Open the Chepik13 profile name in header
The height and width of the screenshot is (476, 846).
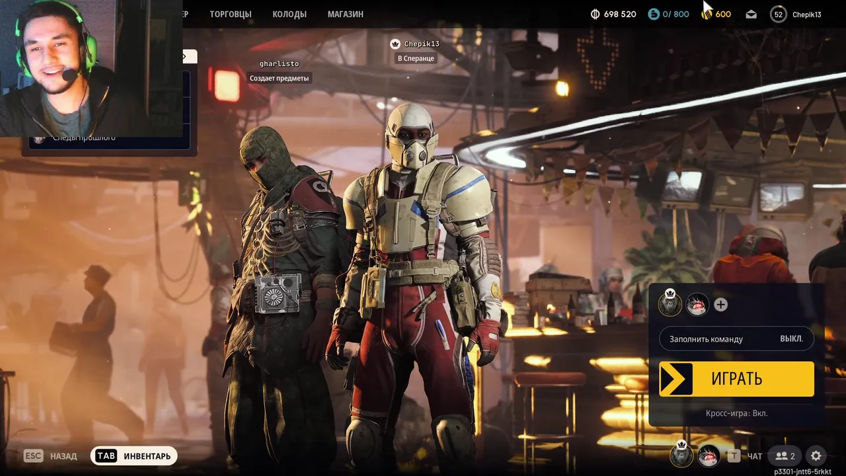pos(807,14)
